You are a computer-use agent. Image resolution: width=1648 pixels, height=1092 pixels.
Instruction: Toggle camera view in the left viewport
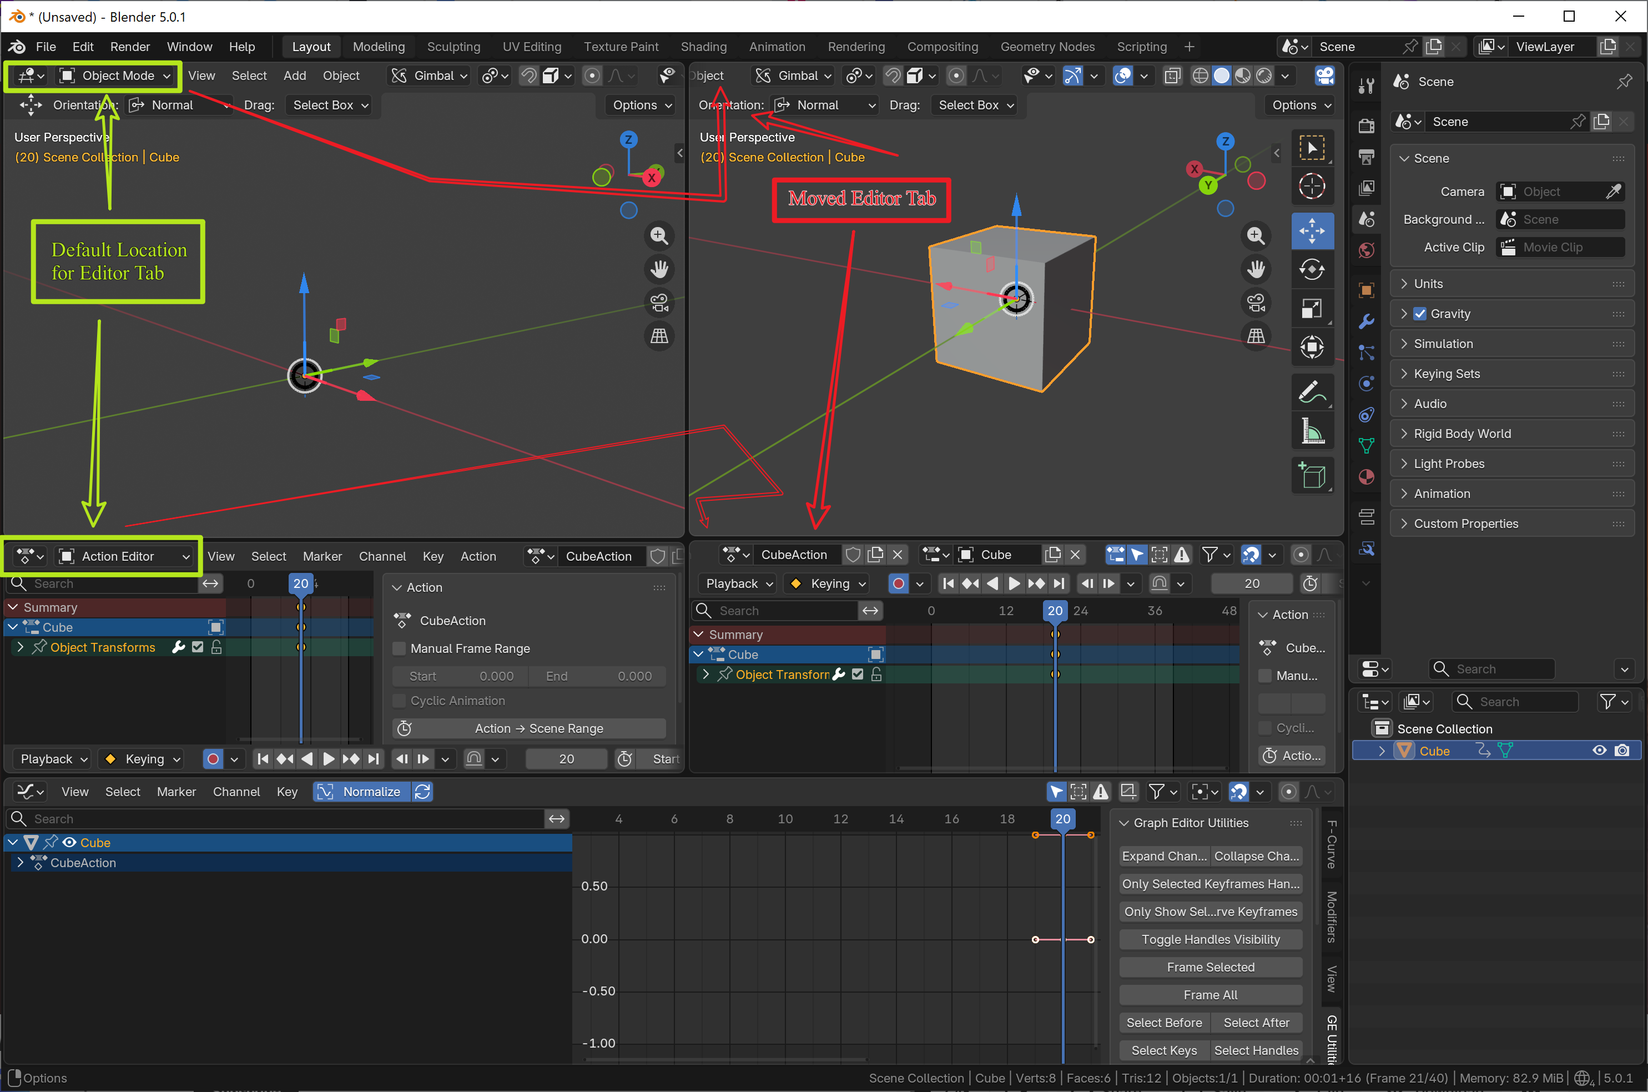(659, 303)
